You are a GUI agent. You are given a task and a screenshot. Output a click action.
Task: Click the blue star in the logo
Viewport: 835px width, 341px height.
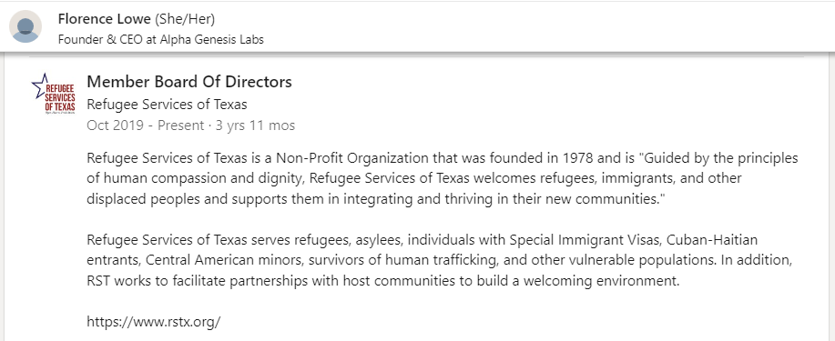(x=39, y=85)
